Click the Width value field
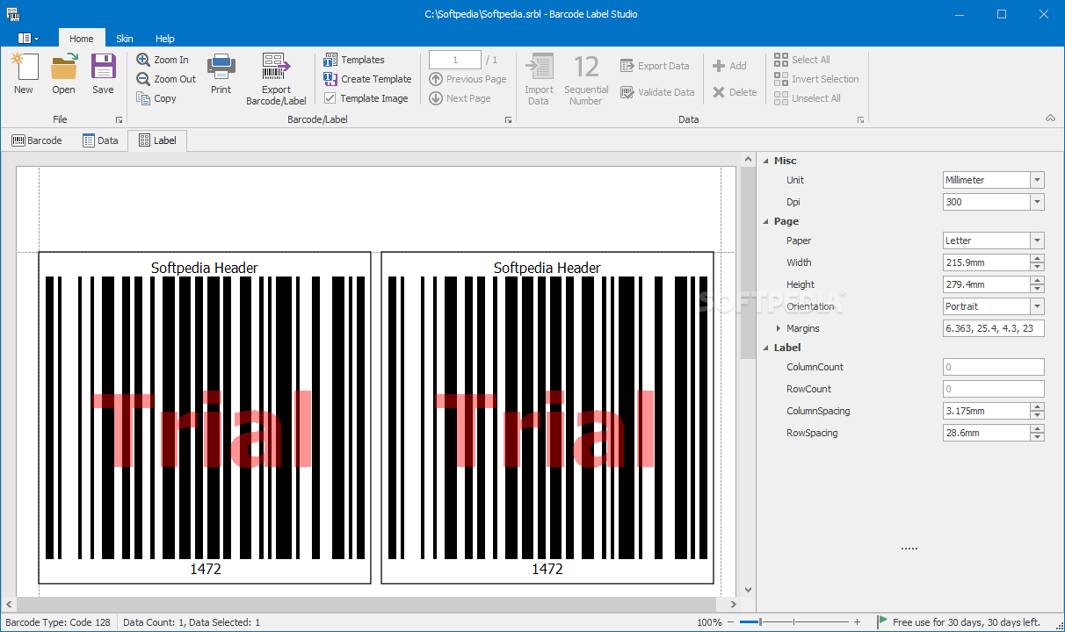1065x632 pixels. click(986, 262)
